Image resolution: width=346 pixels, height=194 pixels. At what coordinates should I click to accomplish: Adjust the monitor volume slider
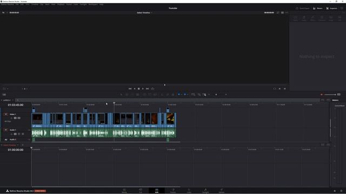330,95
